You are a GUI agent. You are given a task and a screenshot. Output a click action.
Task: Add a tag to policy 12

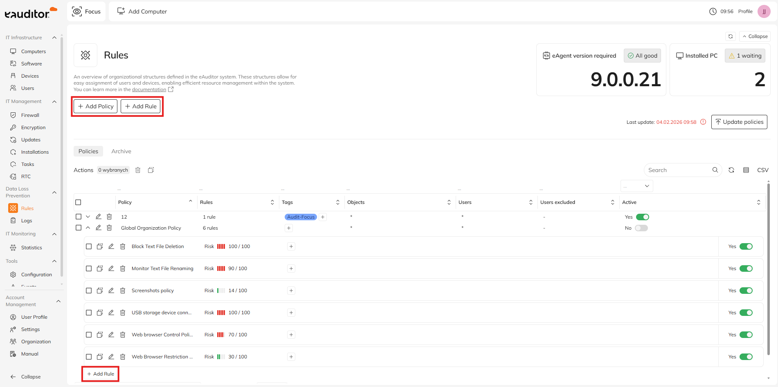coord(323,217)
